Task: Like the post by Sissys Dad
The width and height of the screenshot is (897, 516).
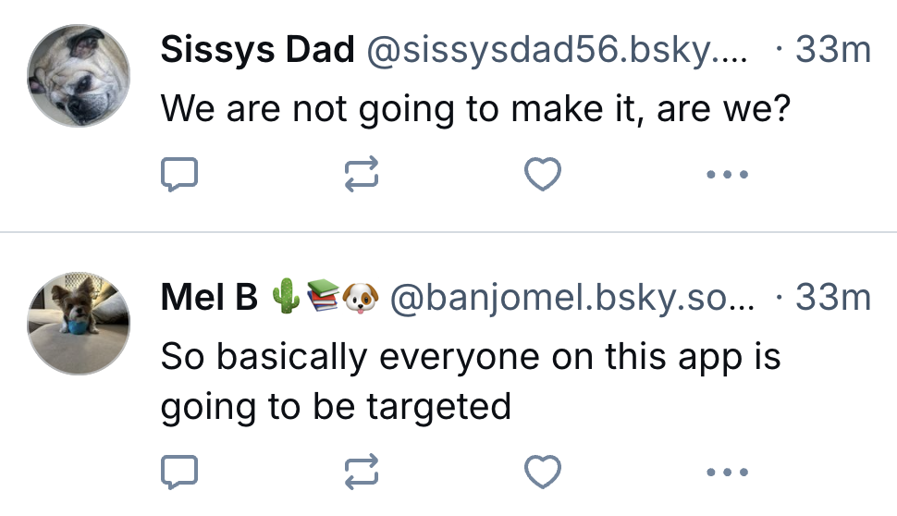Action: point(543,174)
